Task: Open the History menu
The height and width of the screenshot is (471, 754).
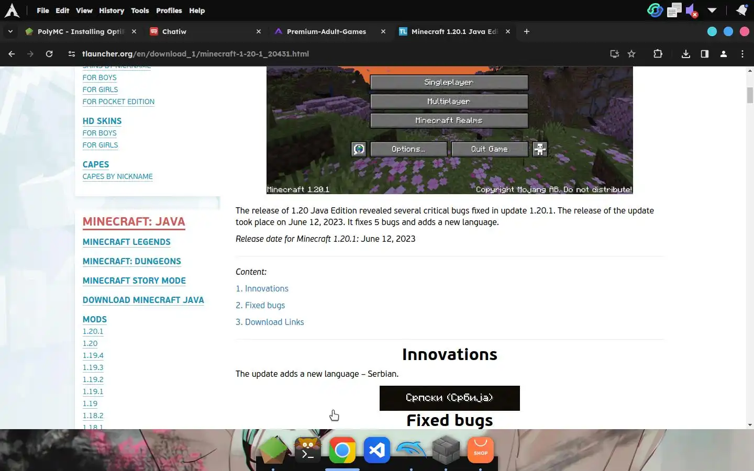Action: 112,10
